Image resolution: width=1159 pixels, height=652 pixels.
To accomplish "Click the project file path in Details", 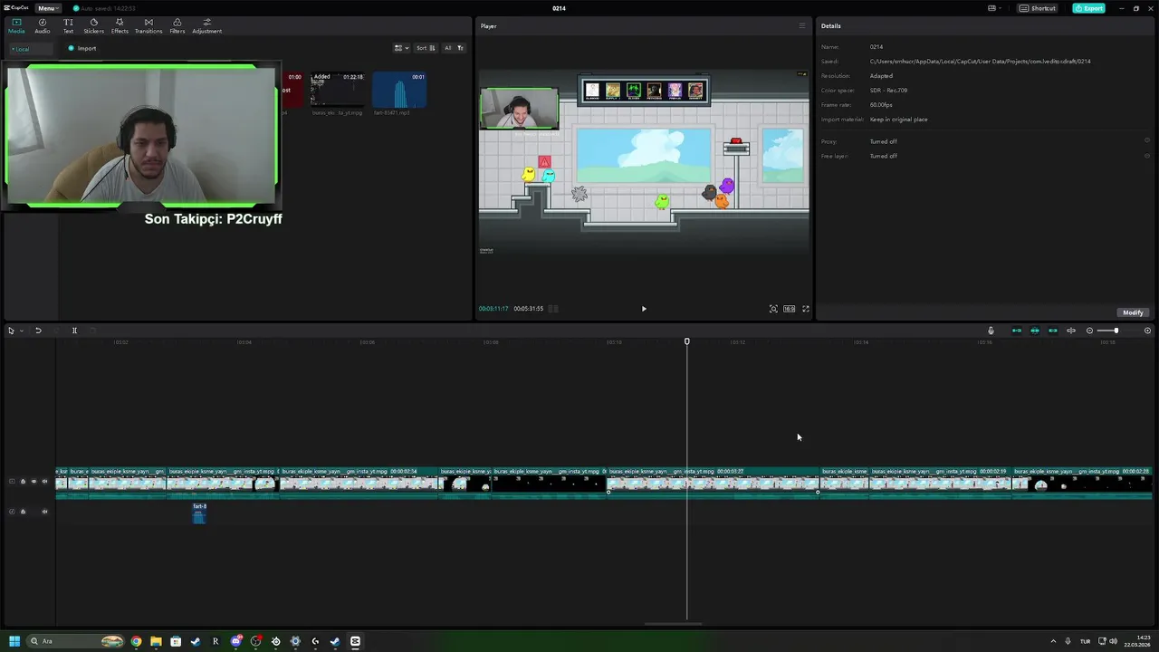I will 980,62.
